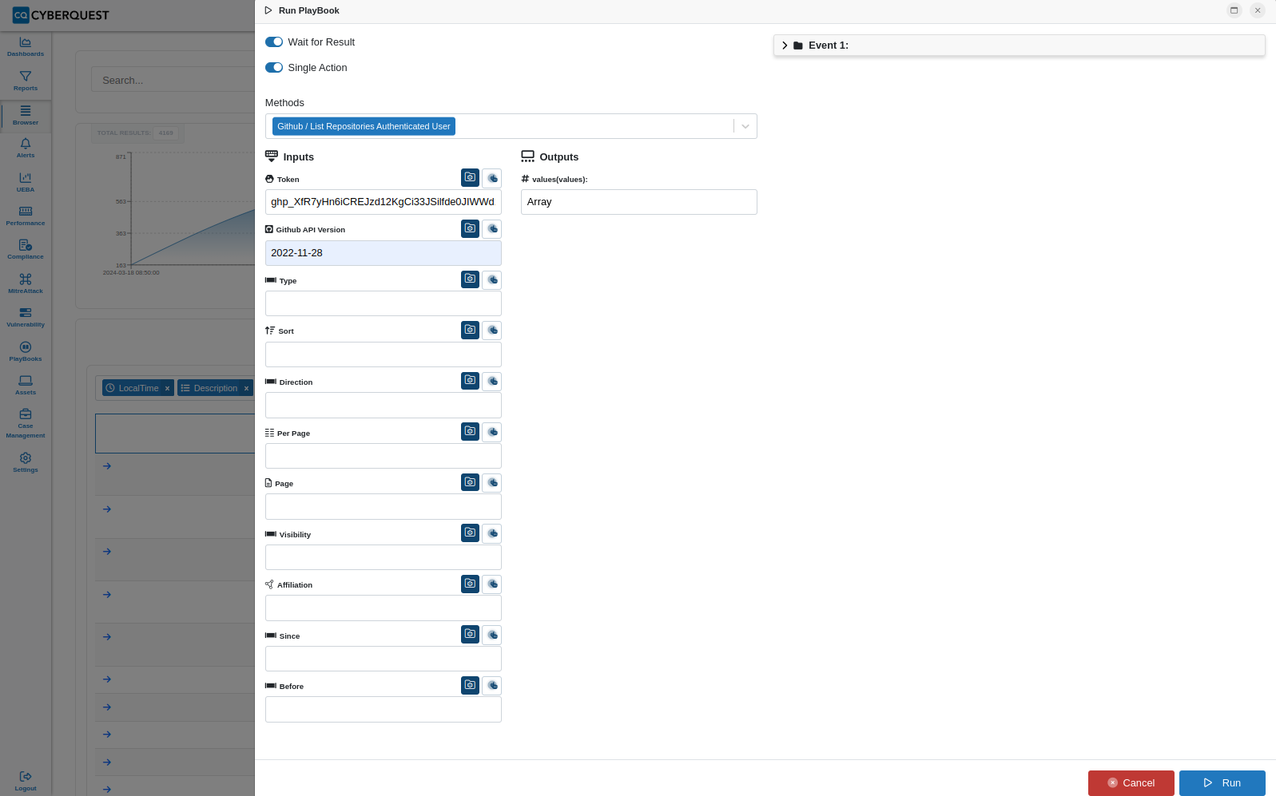The image size is (1276, 796).
Task: Click the Run button
Action: 1222,783
